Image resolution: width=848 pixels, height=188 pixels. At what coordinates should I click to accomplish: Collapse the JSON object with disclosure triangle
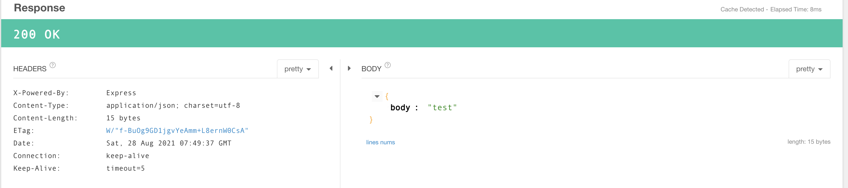(377, 96)
